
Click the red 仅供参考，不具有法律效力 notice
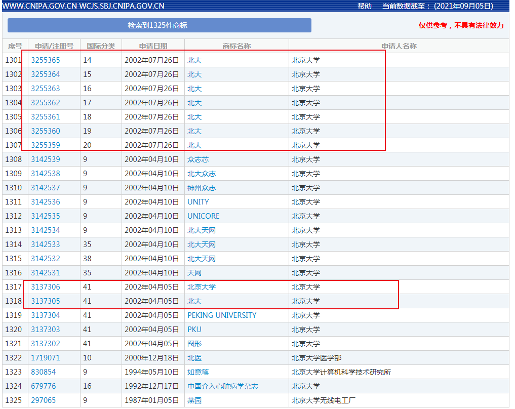tap(461, 25)
